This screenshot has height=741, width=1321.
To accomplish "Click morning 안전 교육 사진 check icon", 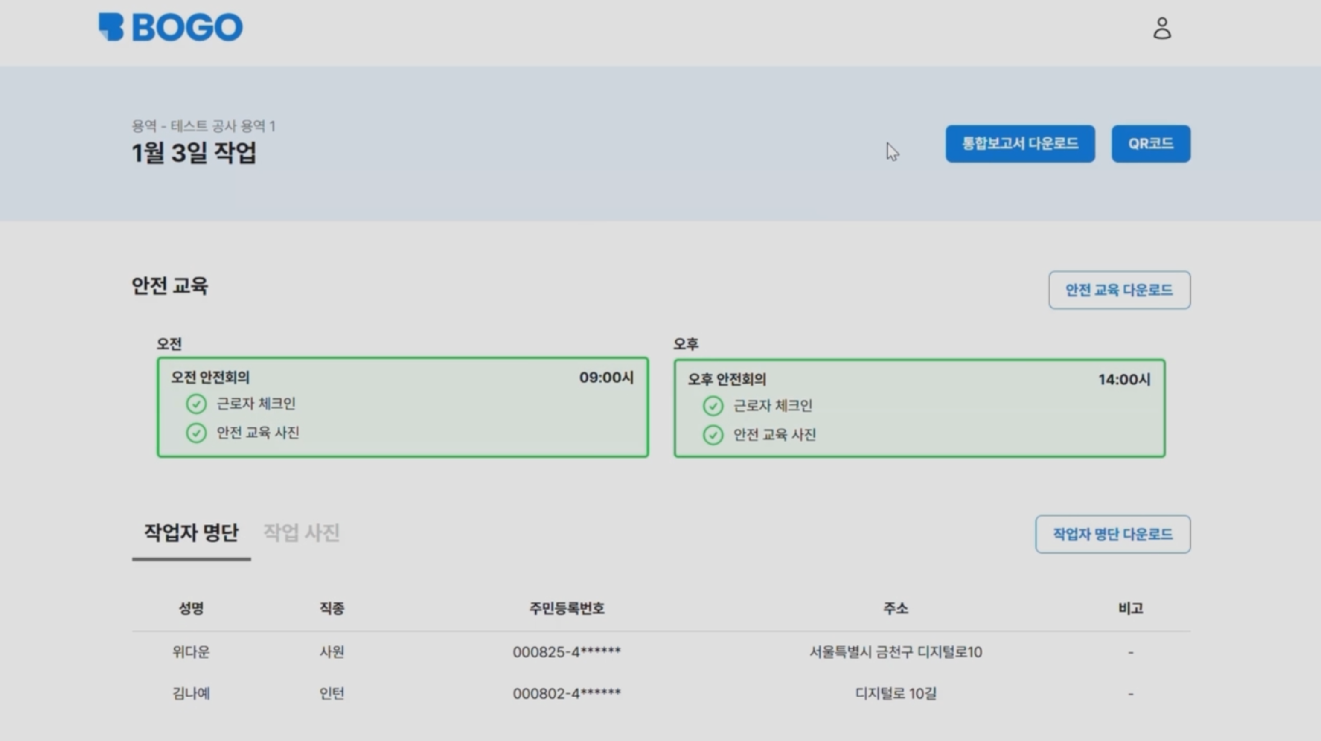I will tap(196, 433).
